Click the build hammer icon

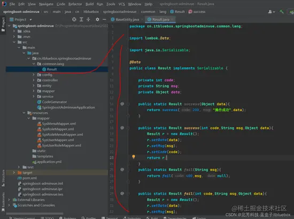281,12
